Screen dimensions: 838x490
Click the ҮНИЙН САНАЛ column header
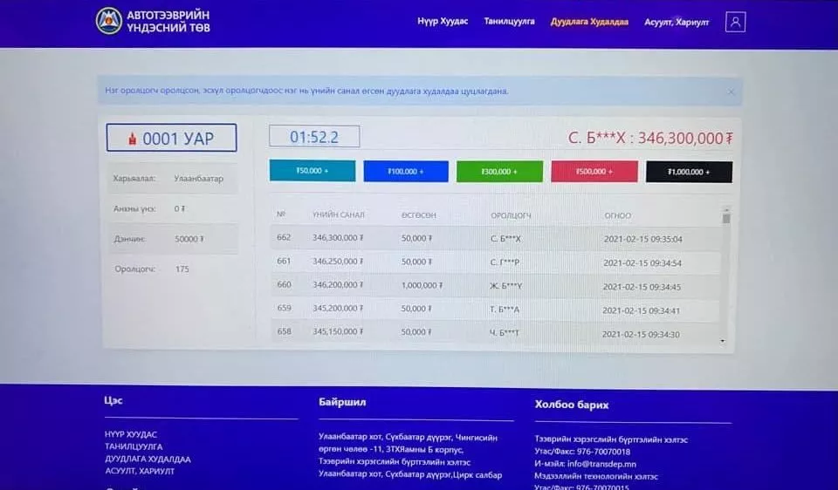point(339,214)
